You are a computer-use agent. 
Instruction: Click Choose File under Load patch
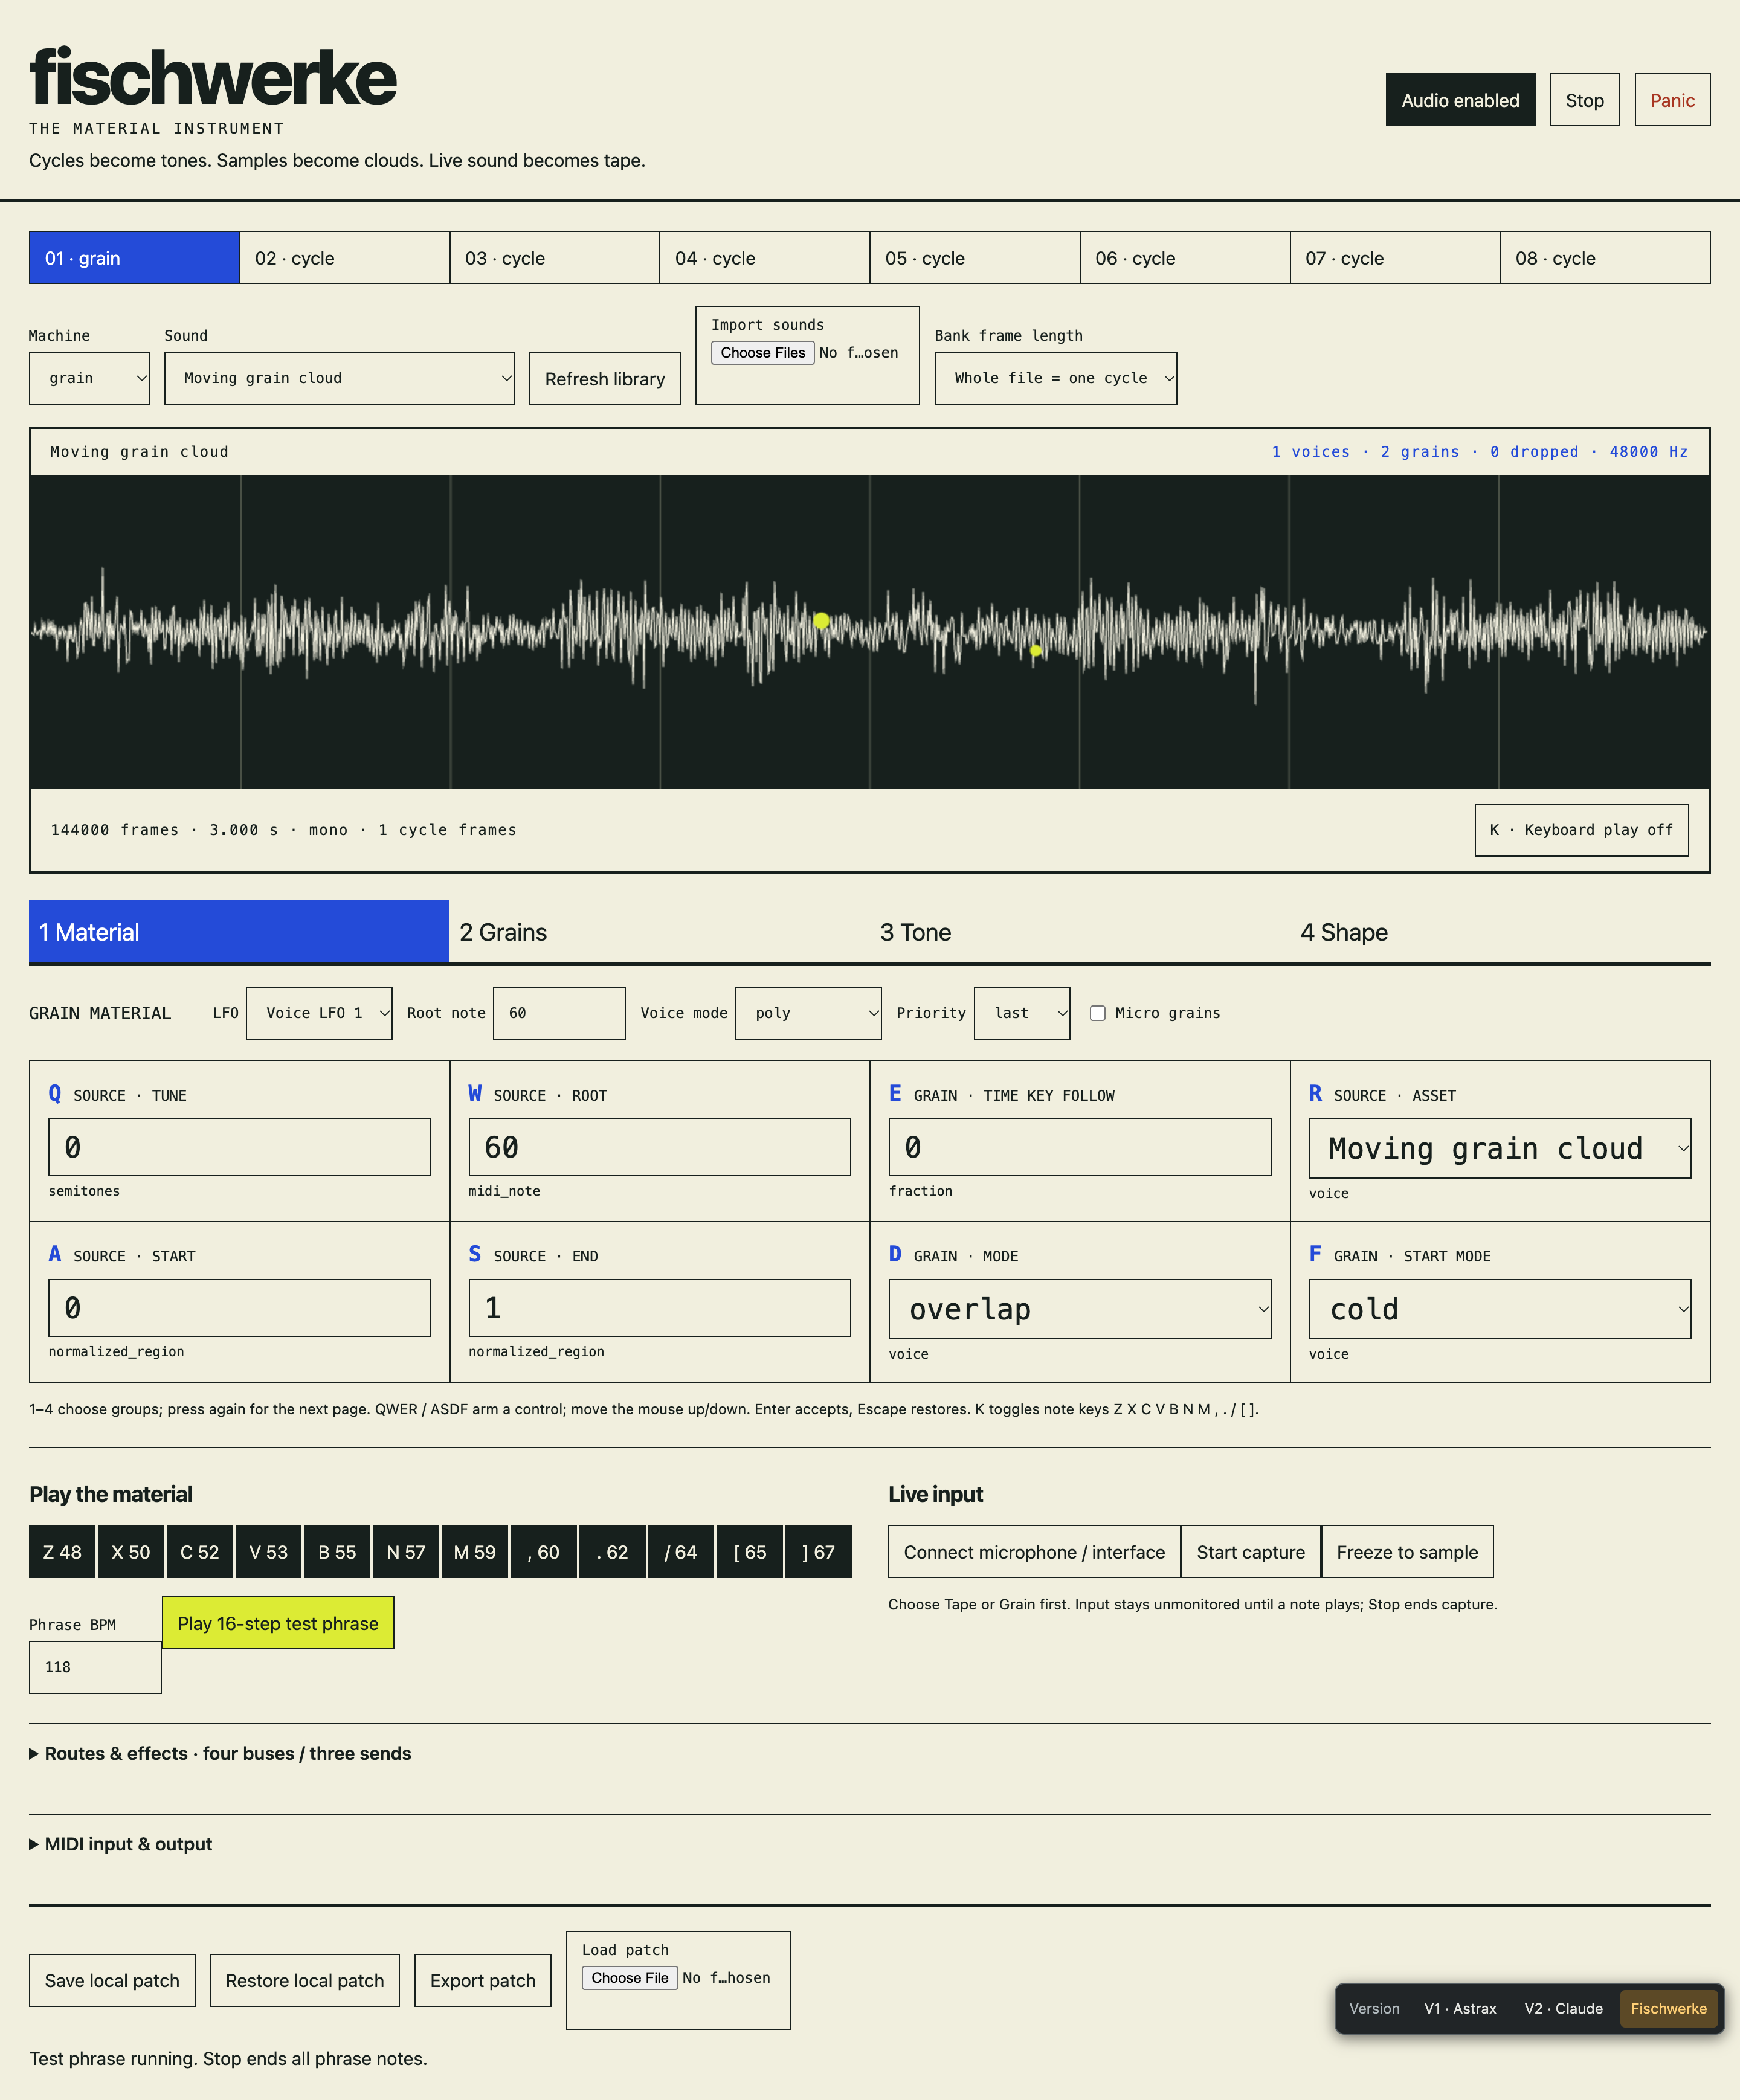pyautogui.click(x=630, y=1978)
